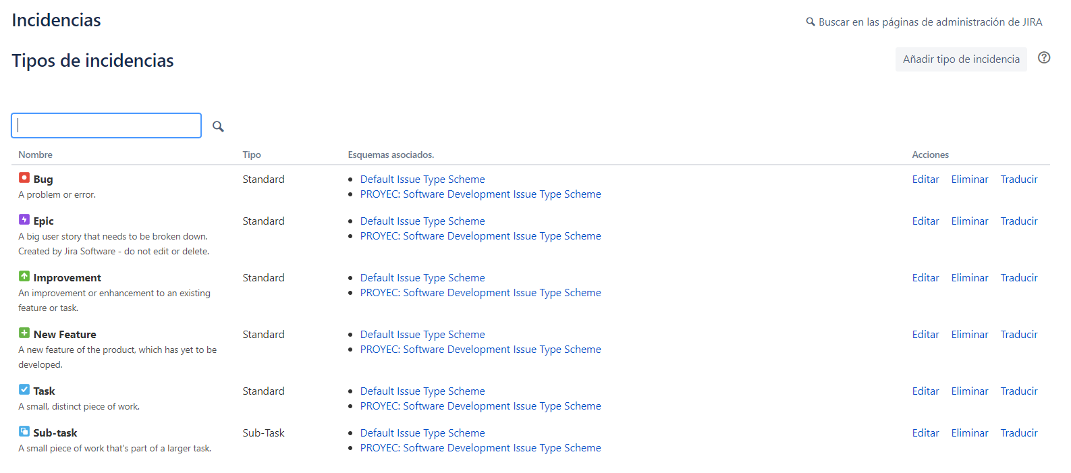Click the 'Sub-task' issue type name
This screenshot has height=473, width=1071.
click(55, 433)
